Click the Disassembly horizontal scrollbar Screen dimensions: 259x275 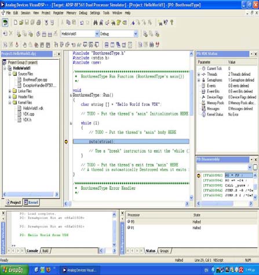point(225,203)
